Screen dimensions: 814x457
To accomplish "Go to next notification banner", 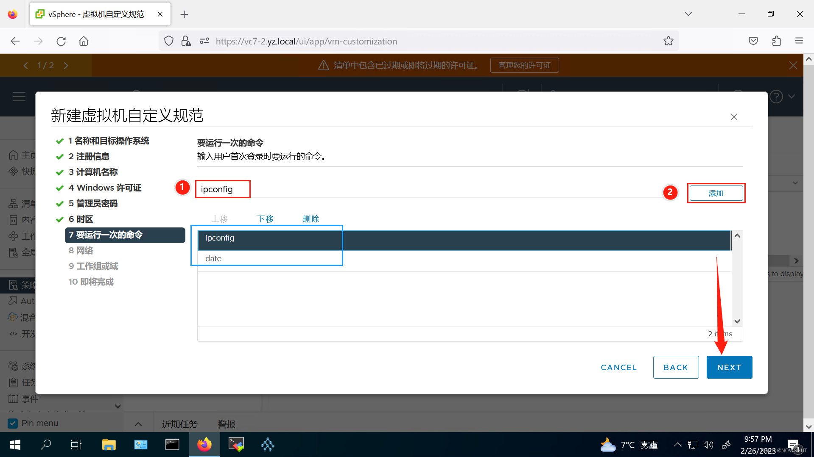I will pos(66,65).
